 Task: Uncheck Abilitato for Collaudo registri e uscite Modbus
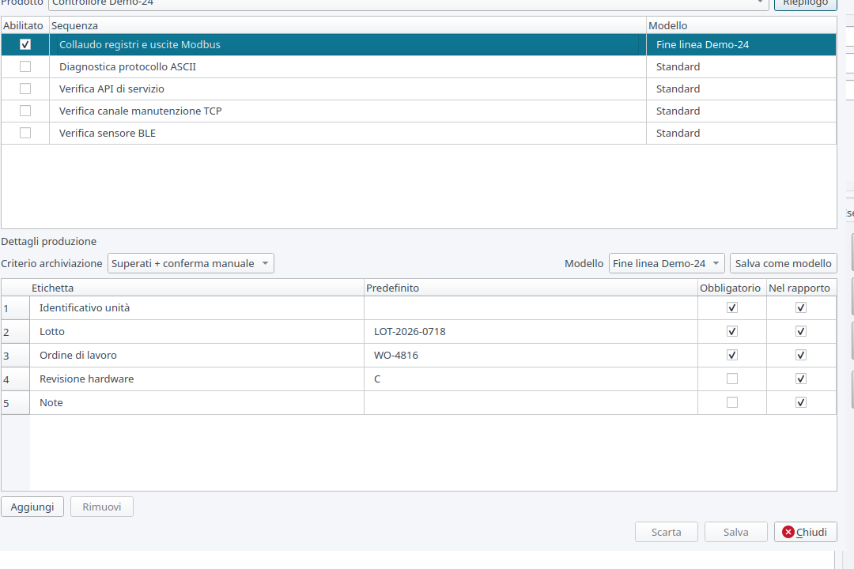coord(25,44)
